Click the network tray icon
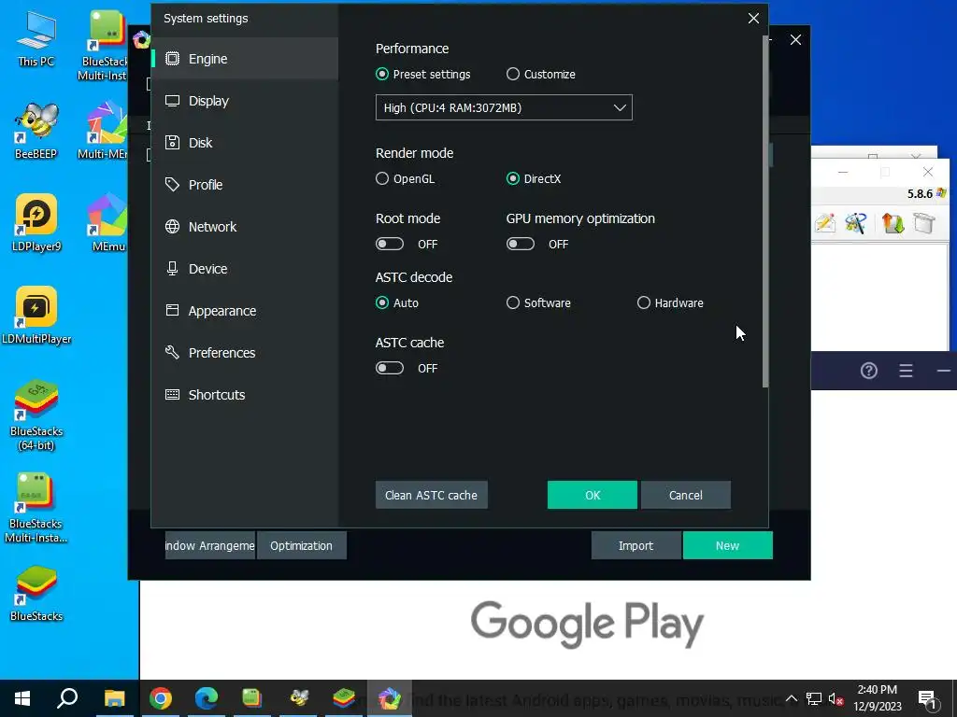 pos(814,698)
